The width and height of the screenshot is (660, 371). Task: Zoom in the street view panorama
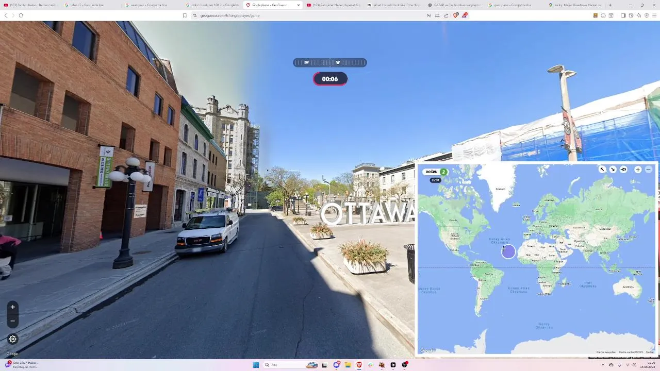click(x=13, y=307)
